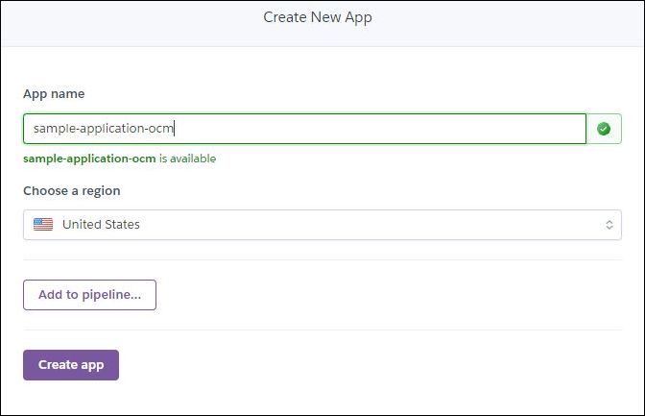Viewport: 645px width, 416px height.
Task: Expand the region selector up-down arrows
Action: click(x=609, y=225)
